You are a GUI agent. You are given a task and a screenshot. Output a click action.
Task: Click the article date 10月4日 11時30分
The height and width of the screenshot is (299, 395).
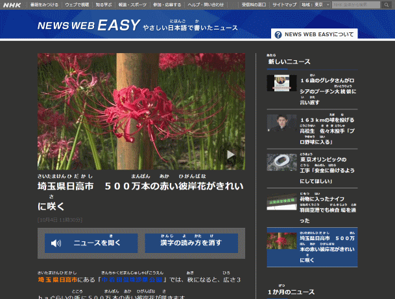click(60, 220)
